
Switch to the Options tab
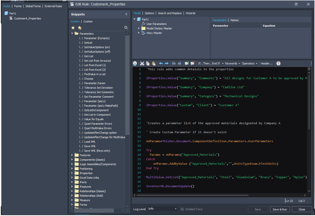[149, 13]
